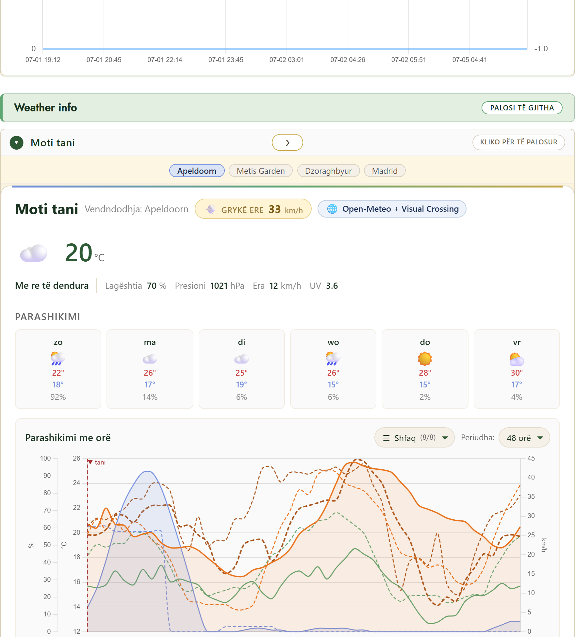The image size is (575, 637).
Task: Click the ma cloudy forecast icon
Action: pyautogui.click(x=150, y=359)
